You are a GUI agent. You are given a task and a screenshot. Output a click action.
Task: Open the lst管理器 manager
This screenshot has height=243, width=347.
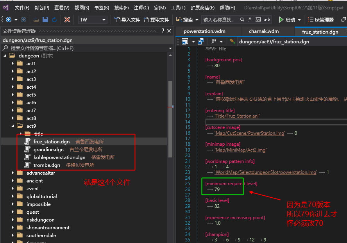(x=321, y=20)
